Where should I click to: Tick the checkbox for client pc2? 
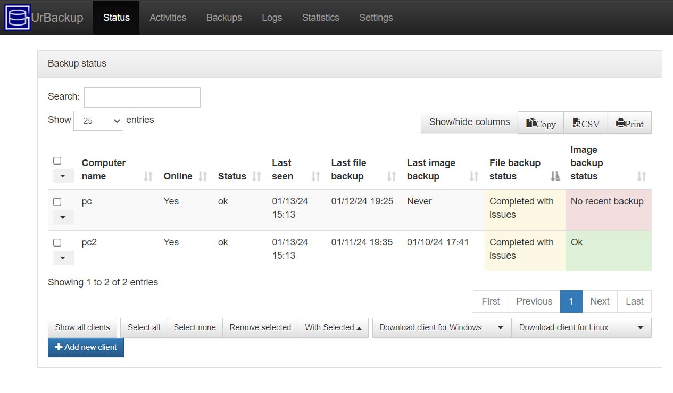point(57,243)
